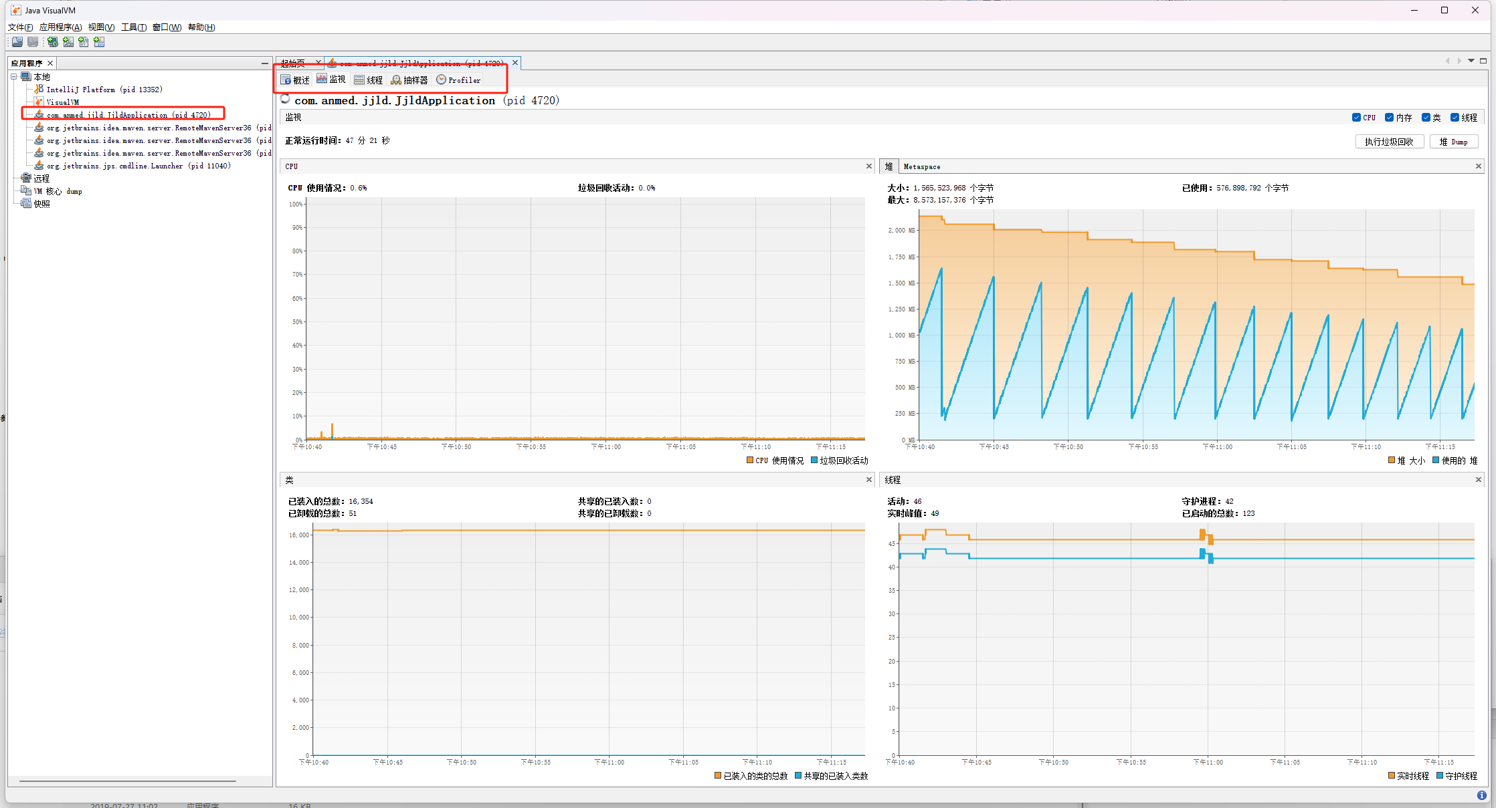Click Add Application Snapshot toolbar icon
The height and width of the screenshot is (808, 1496).
[x=99, y=42]
